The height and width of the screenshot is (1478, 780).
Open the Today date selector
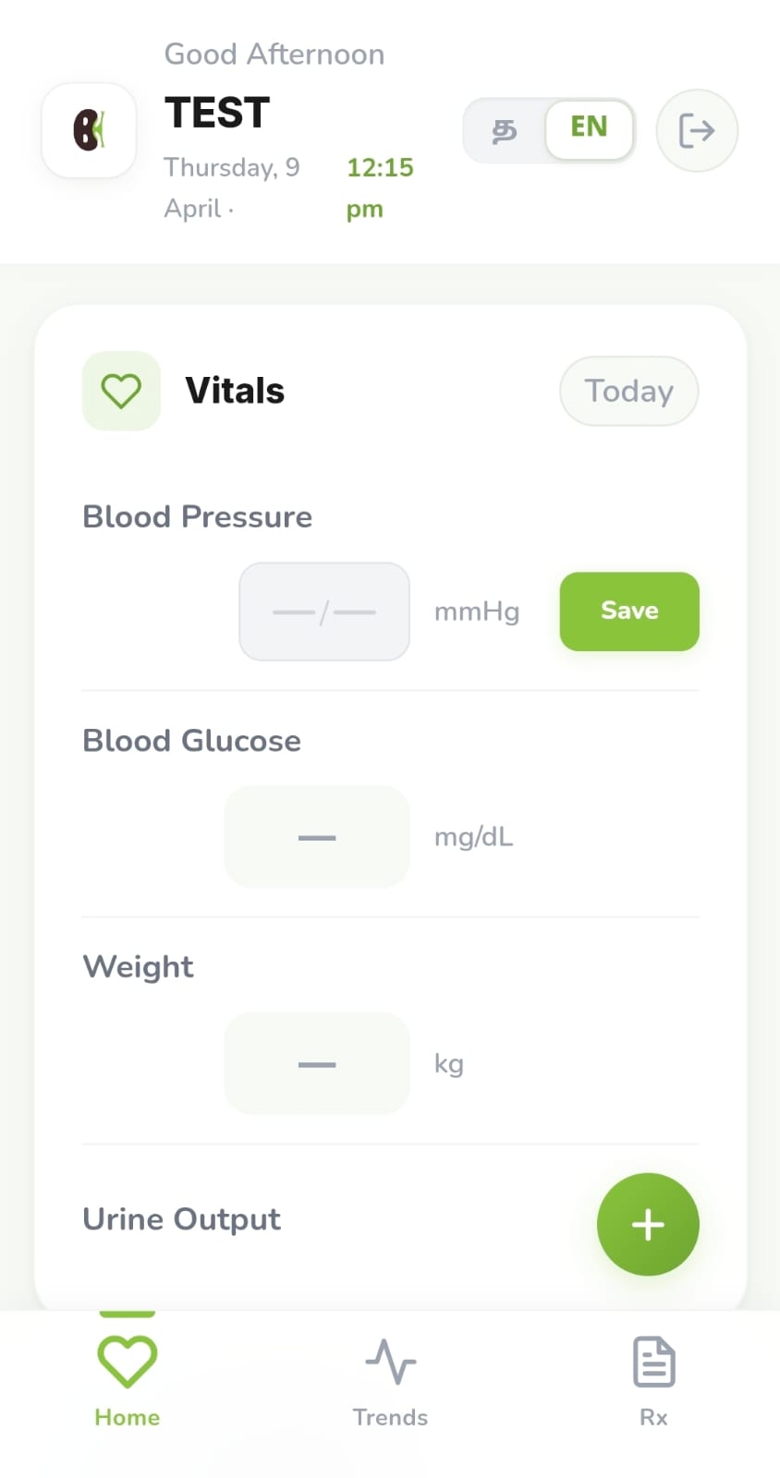point(628,391)
